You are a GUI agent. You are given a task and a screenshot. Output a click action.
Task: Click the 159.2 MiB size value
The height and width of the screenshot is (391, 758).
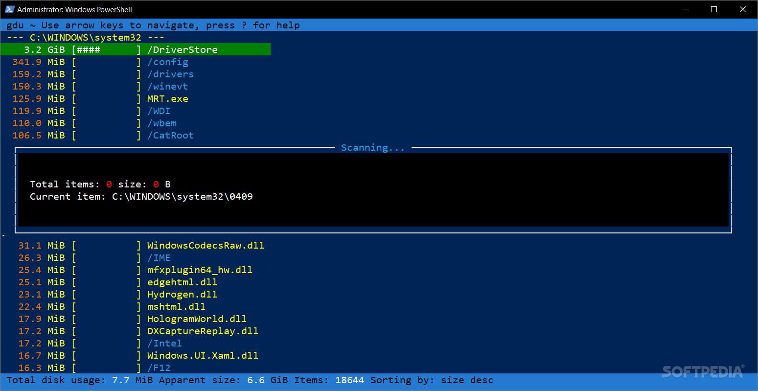39,74
